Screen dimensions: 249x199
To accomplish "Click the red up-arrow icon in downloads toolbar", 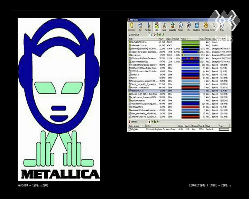I will [155, 35].
